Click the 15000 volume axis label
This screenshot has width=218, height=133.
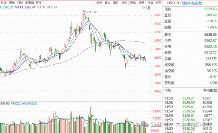(x=157, y=112)
